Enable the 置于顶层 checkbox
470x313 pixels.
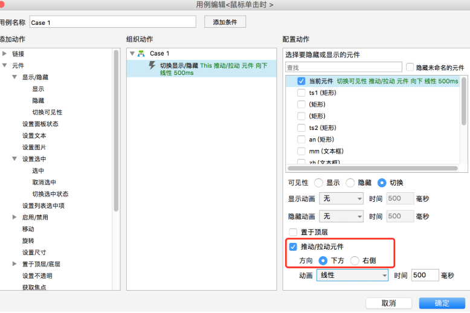point(293,232)
